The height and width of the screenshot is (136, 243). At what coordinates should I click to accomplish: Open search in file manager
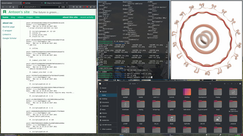point(210,84)
